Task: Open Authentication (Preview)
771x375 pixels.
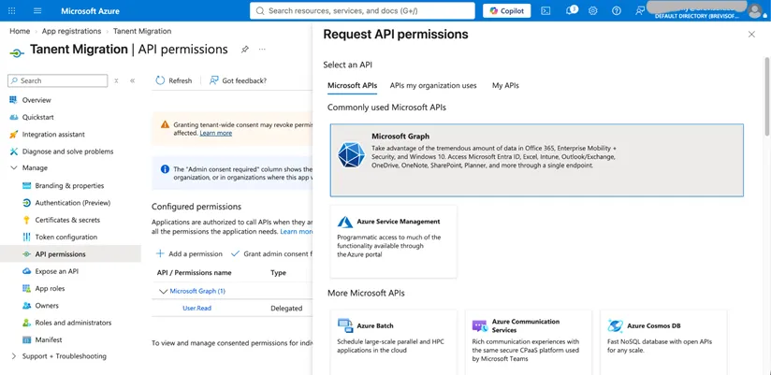Action: (x=72, y=203)
